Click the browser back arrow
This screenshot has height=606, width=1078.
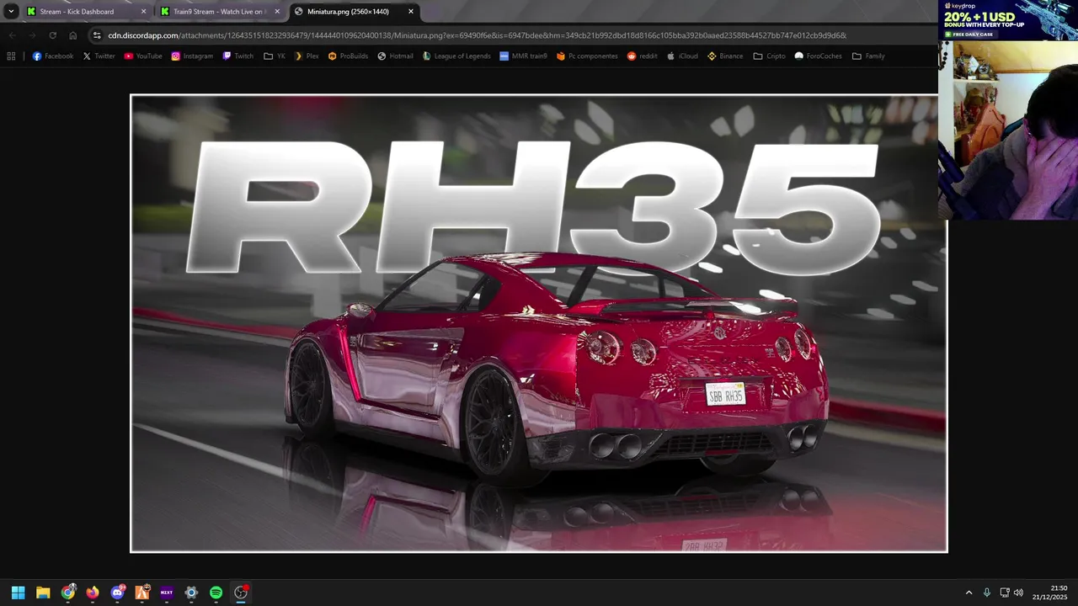pos(12,35)
